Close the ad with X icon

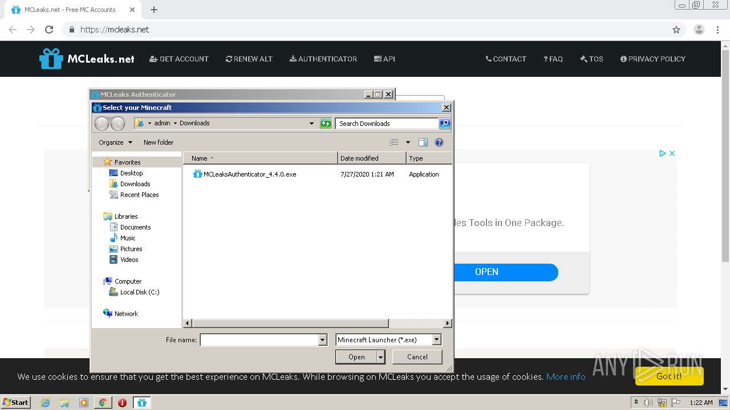(x=672, y=153)
